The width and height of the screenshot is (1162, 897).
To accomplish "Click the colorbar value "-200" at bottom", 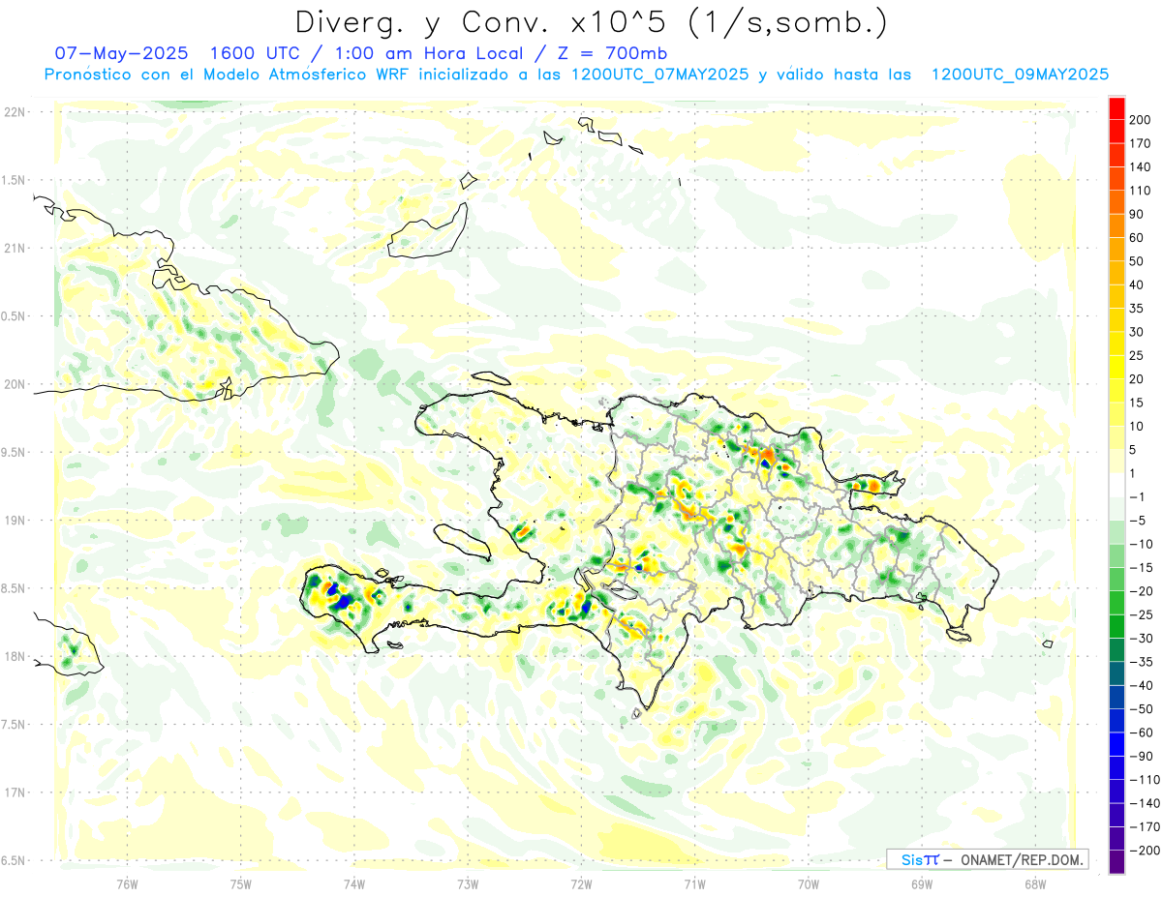I will click(x=1144, y=851).
